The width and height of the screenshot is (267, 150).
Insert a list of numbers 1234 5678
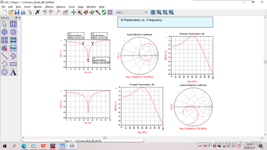click(x=13, y=40)
